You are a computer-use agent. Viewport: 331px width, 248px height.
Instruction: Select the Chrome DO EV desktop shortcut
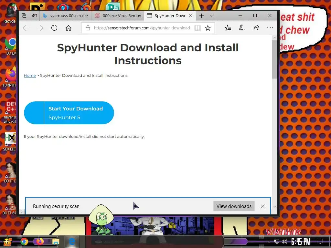tap(11, 45)
